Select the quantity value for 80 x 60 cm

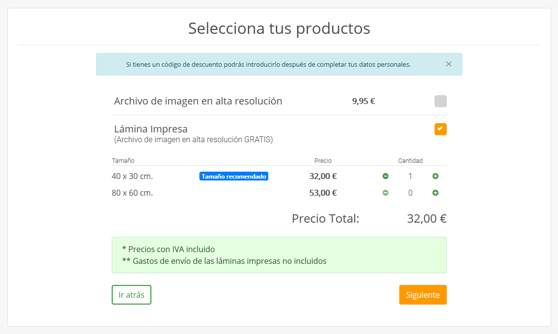click(411, 193)
